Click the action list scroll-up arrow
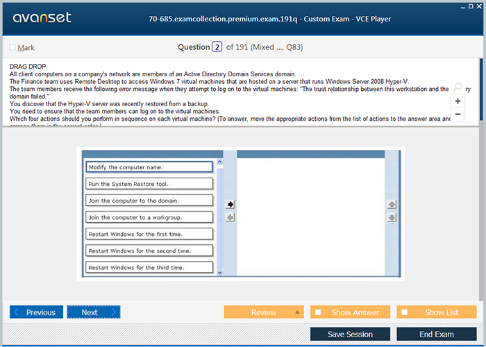486x347 pixels. pyautogui.click(x=220, y=162)
